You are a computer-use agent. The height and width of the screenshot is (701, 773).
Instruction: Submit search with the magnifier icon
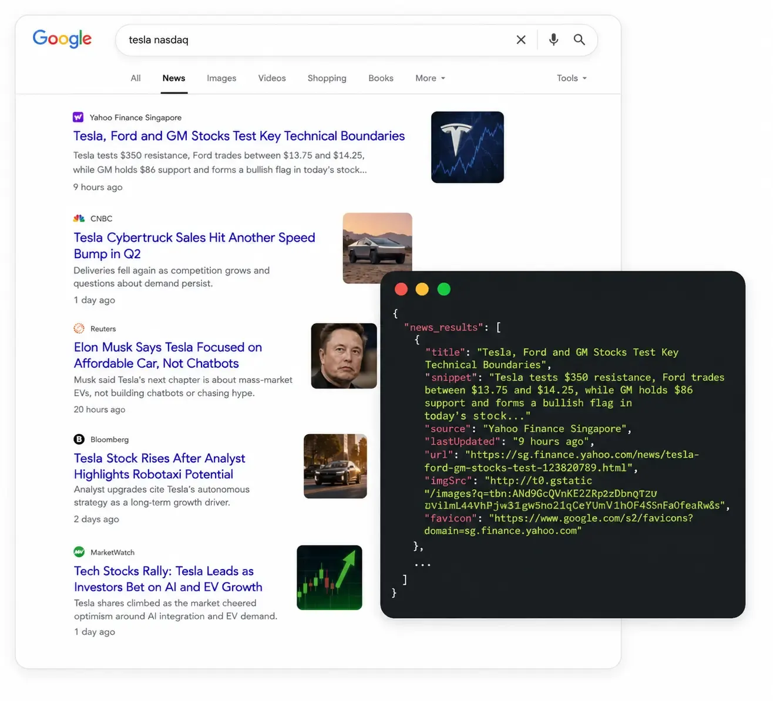579,39
